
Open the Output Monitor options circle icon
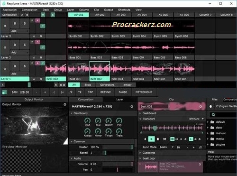point(65,104)
